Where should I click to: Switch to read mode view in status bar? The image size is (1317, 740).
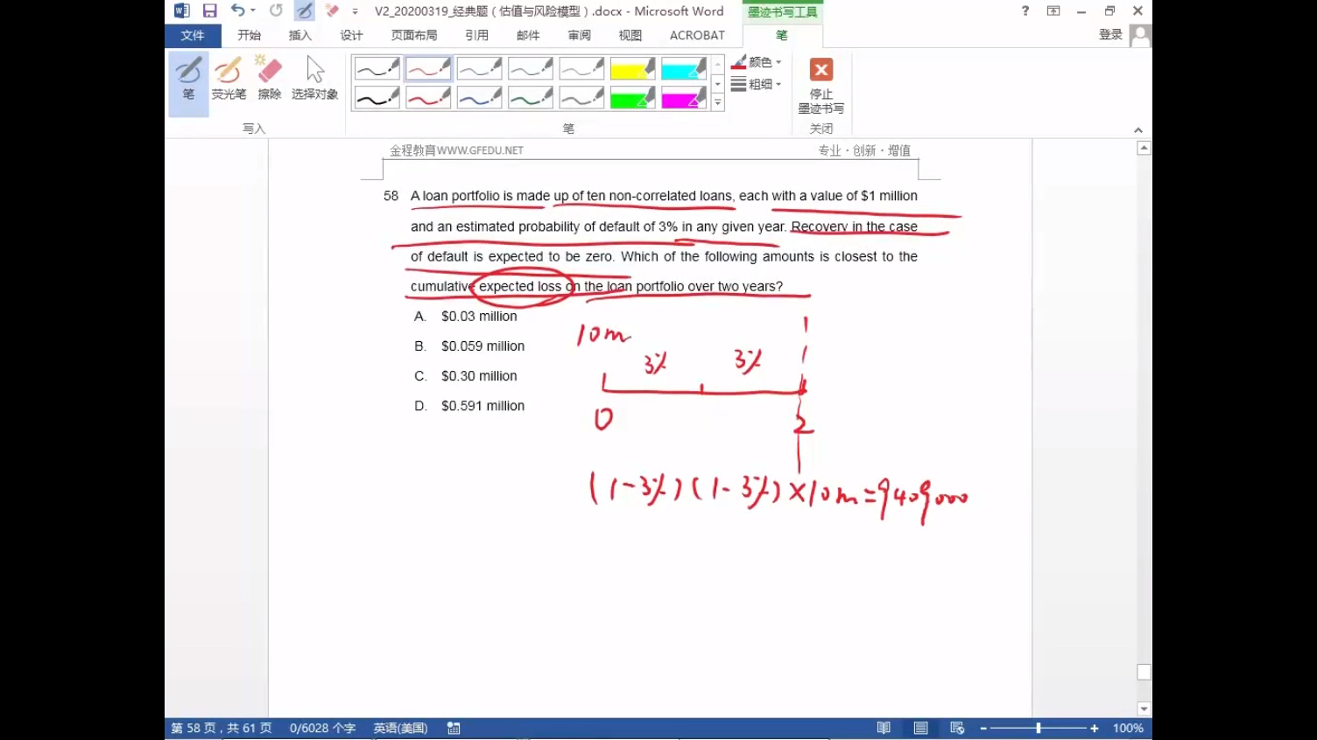coord(884,728)
